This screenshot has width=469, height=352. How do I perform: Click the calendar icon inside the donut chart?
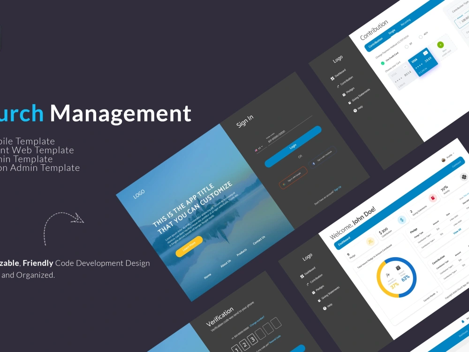pyautogui.click(x=398, y=268)
